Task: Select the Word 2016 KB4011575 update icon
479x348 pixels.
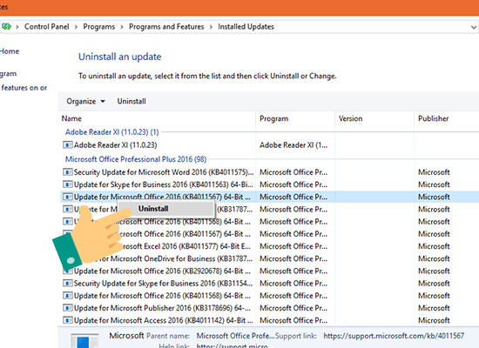Action: [68, 172]
